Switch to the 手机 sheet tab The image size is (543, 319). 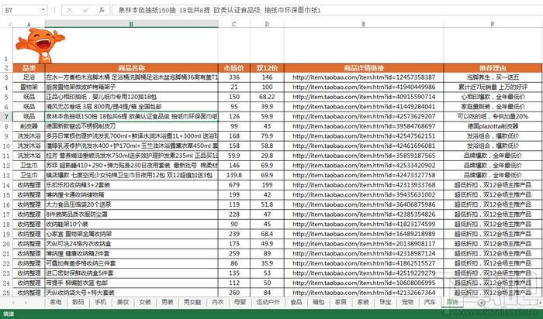(x=100, y=302)
